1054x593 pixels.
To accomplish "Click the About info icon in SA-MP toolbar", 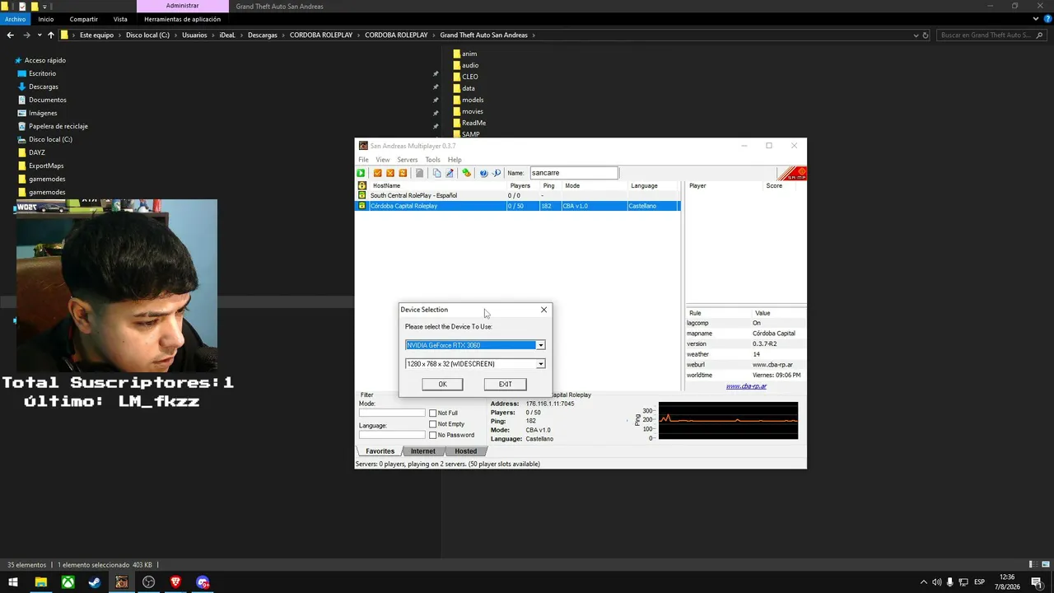I will pyautogui.click(x=497, y=173).
